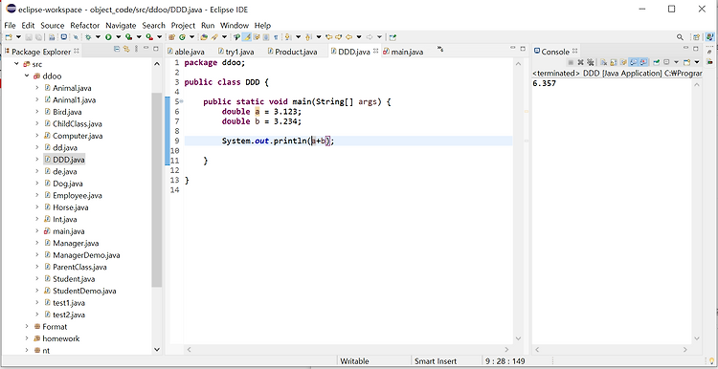Expand the Animal.java tree node
This screenshot has height=369, width=718.
pos(37,88)
